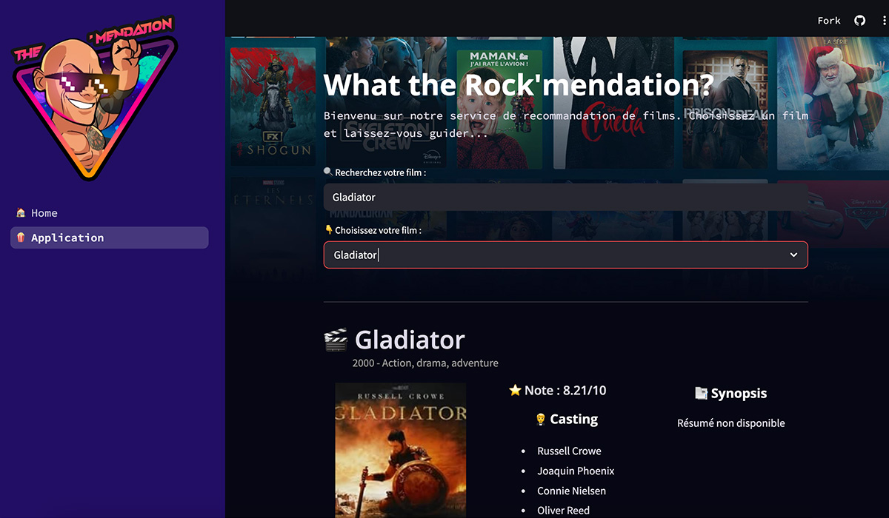
Task: Open the three-dot main menu
Action: click(x=884, y=21)
